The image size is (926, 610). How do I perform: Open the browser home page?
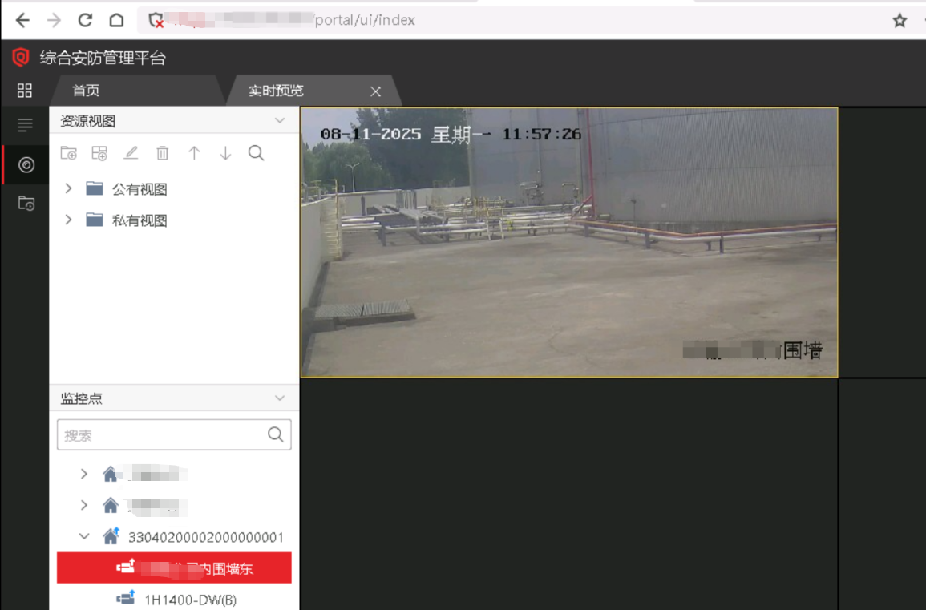[x=116, y=20]
